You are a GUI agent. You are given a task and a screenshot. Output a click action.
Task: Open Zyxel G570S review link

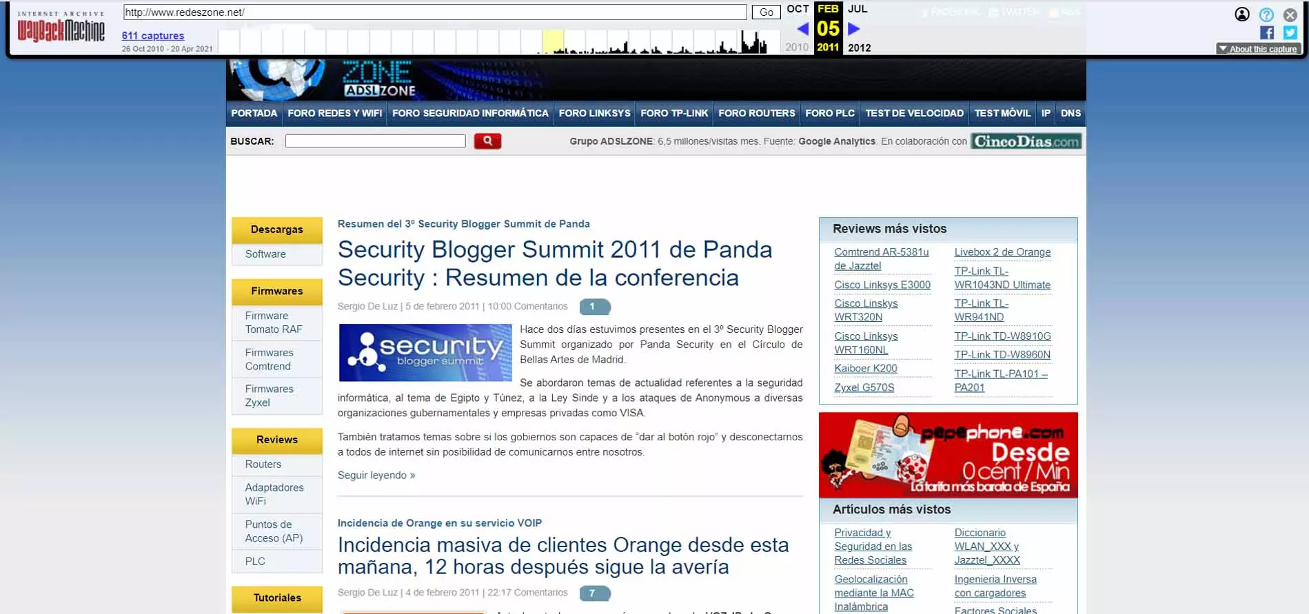tap(864, 388)
